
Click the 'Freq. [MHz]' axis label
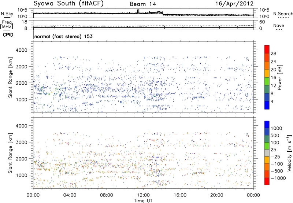tap(7, 25)
